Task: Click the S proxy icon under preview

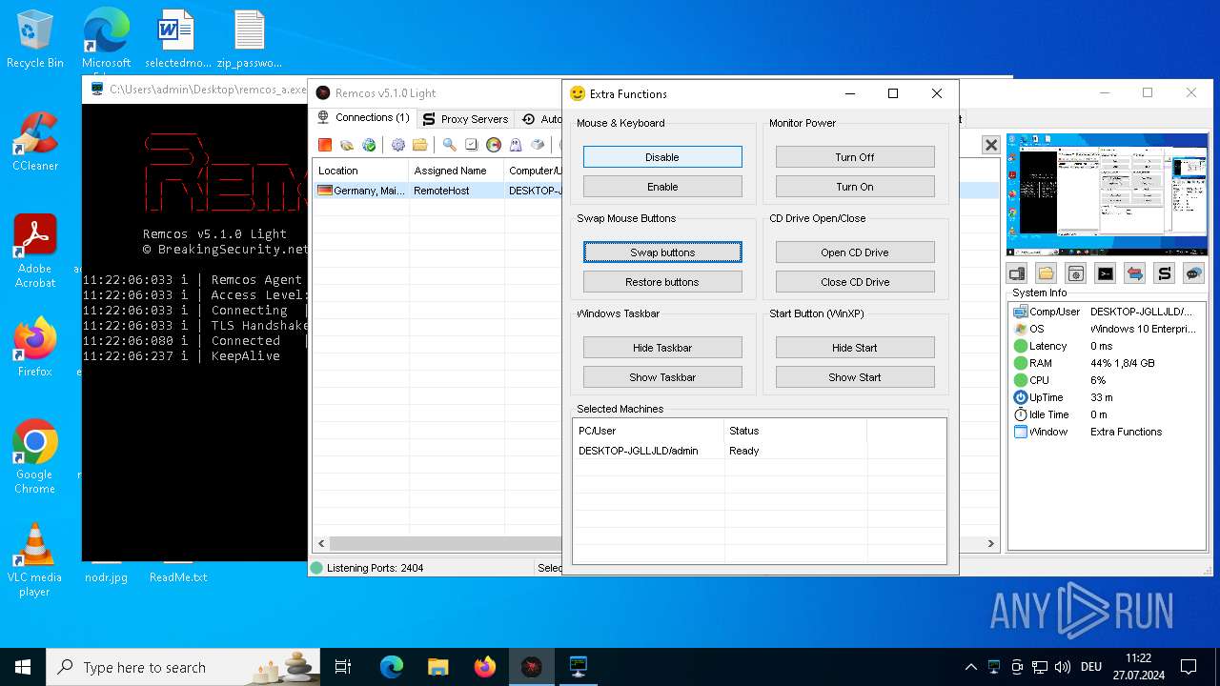Action: (x=1165, y=273)
